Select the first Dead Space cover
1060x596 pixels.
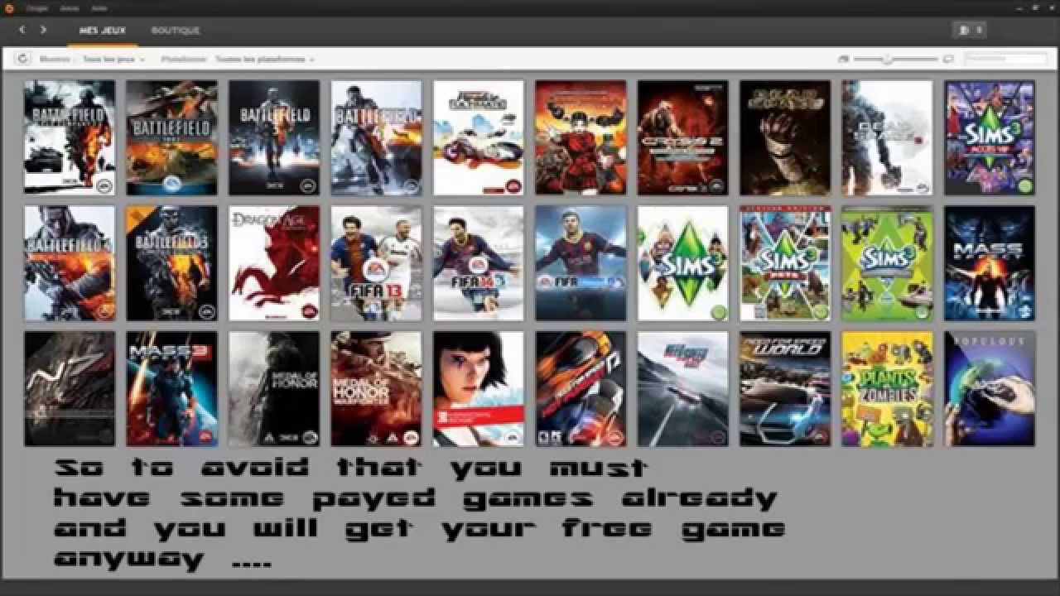[785, 137]
